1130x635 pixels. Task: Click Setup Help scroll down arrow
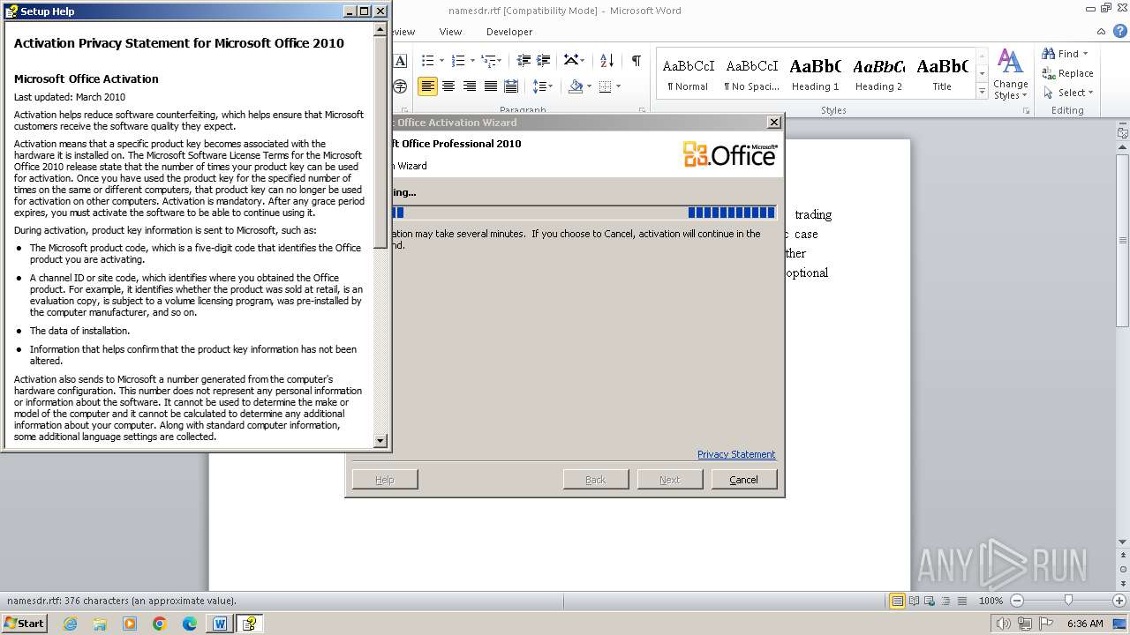[x=380, y=441]
